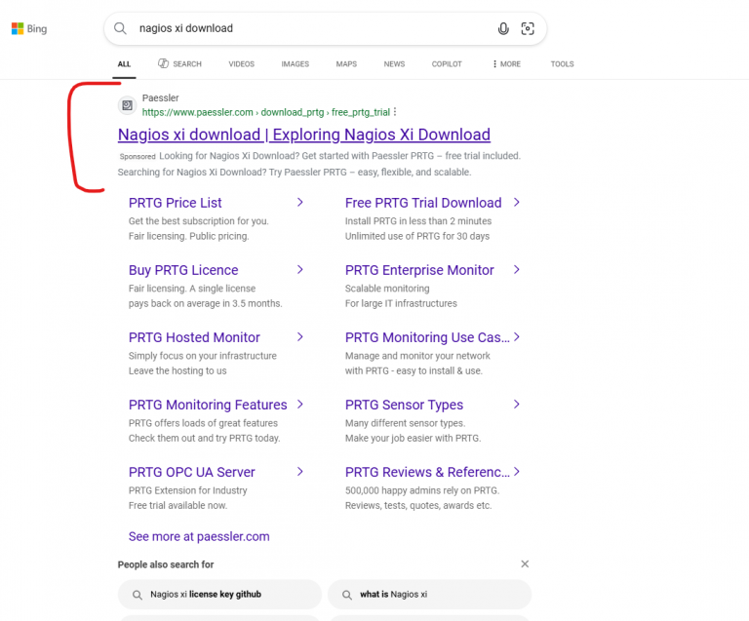The height and width of the screenshot is (621, 749).
Task: Open the Tools option in search bar
Action: click(562, 64)
